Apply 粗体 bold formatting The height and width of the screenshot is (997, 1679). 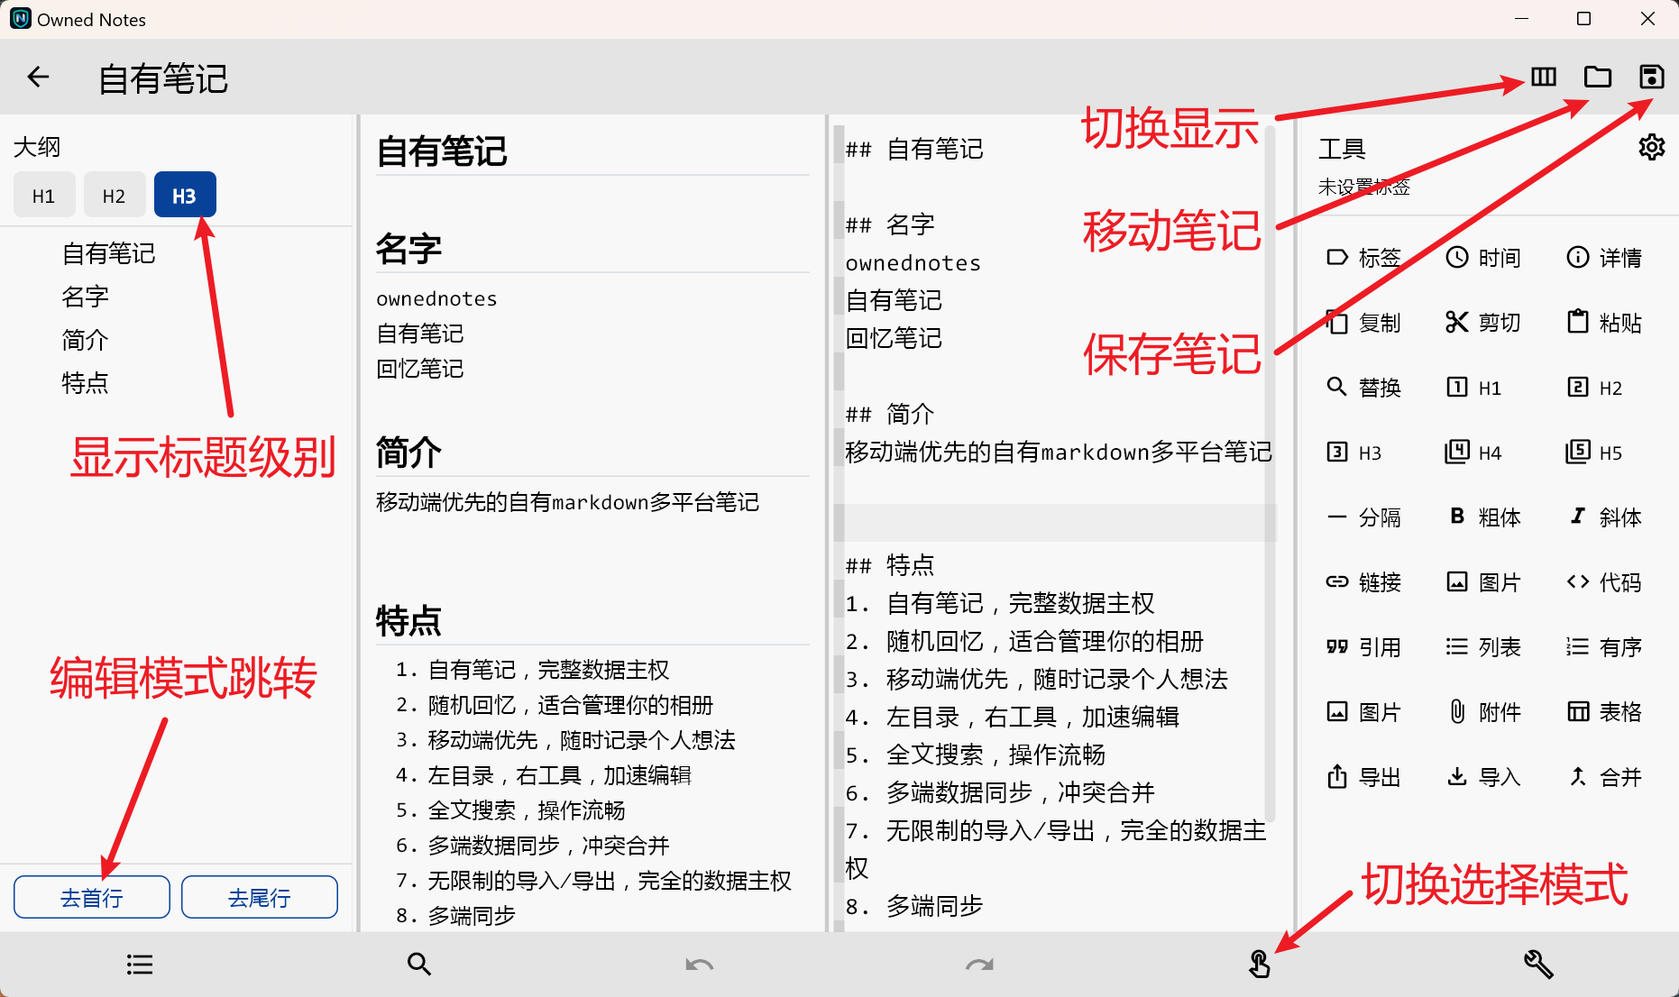pyautogui.click(x=1483, y=517)
